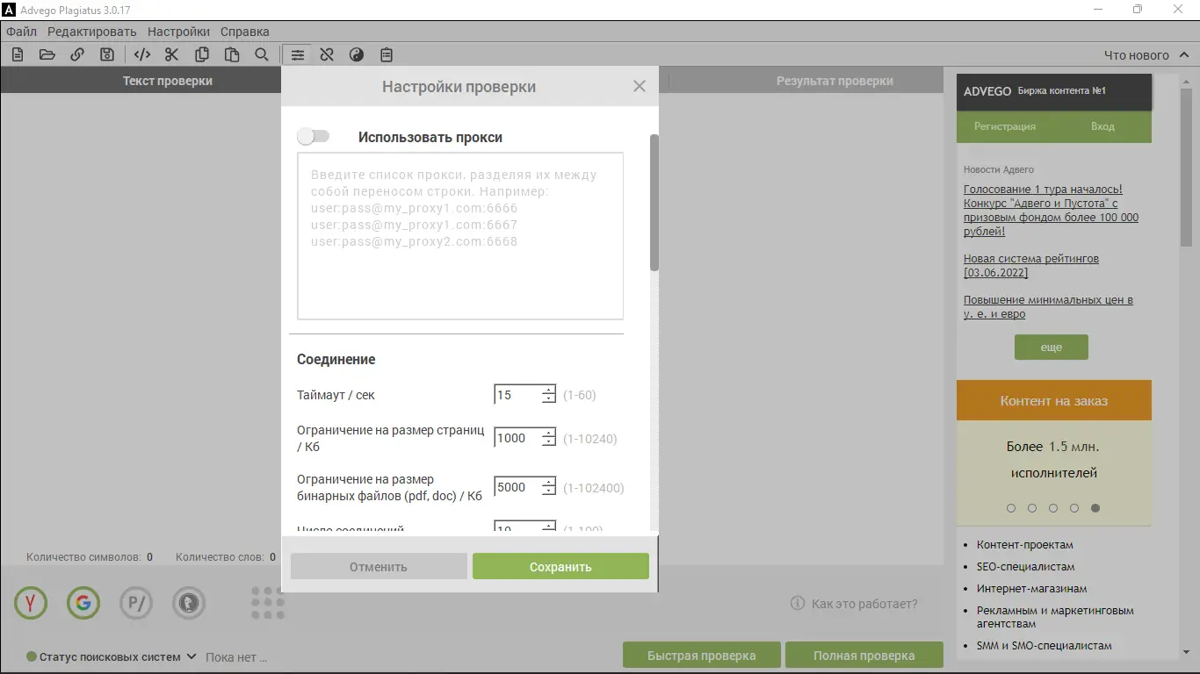Toggle the Использовать прокси switch

(x=313, y=136)
